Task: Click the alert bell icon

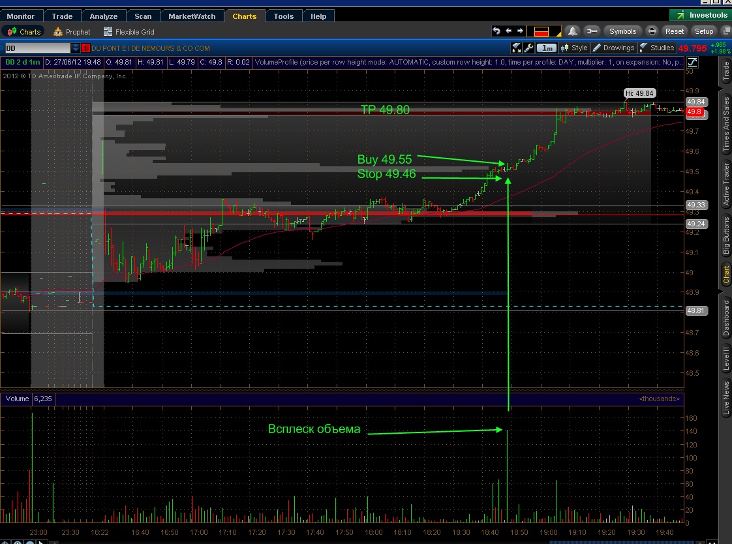Action: 572,31
